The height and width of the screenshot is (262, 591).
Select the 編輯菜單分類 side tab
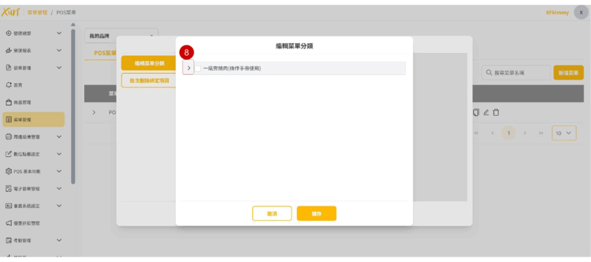149,63
